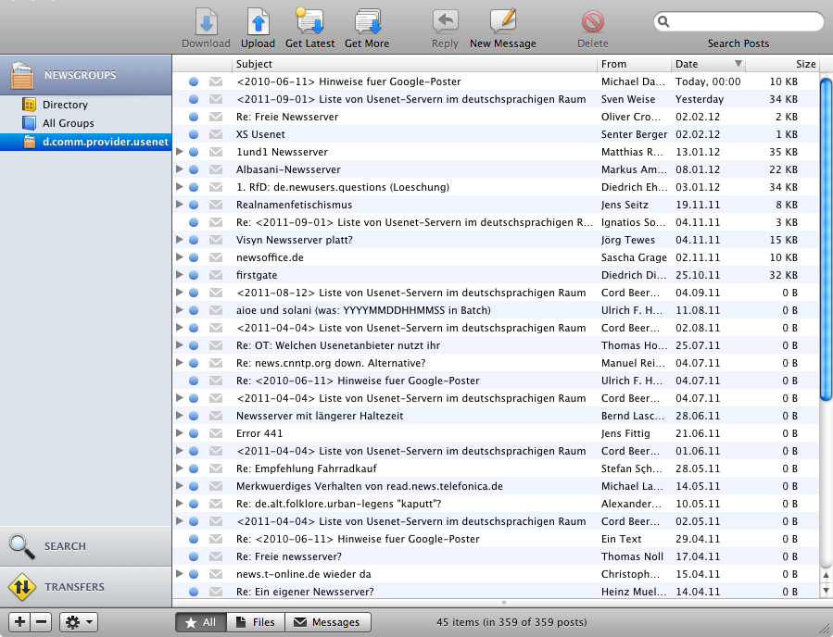The height and width of the screenshot is (637, 833).
Task: Expand the Realnamenfetischismus thread
Action: point(180,205)
